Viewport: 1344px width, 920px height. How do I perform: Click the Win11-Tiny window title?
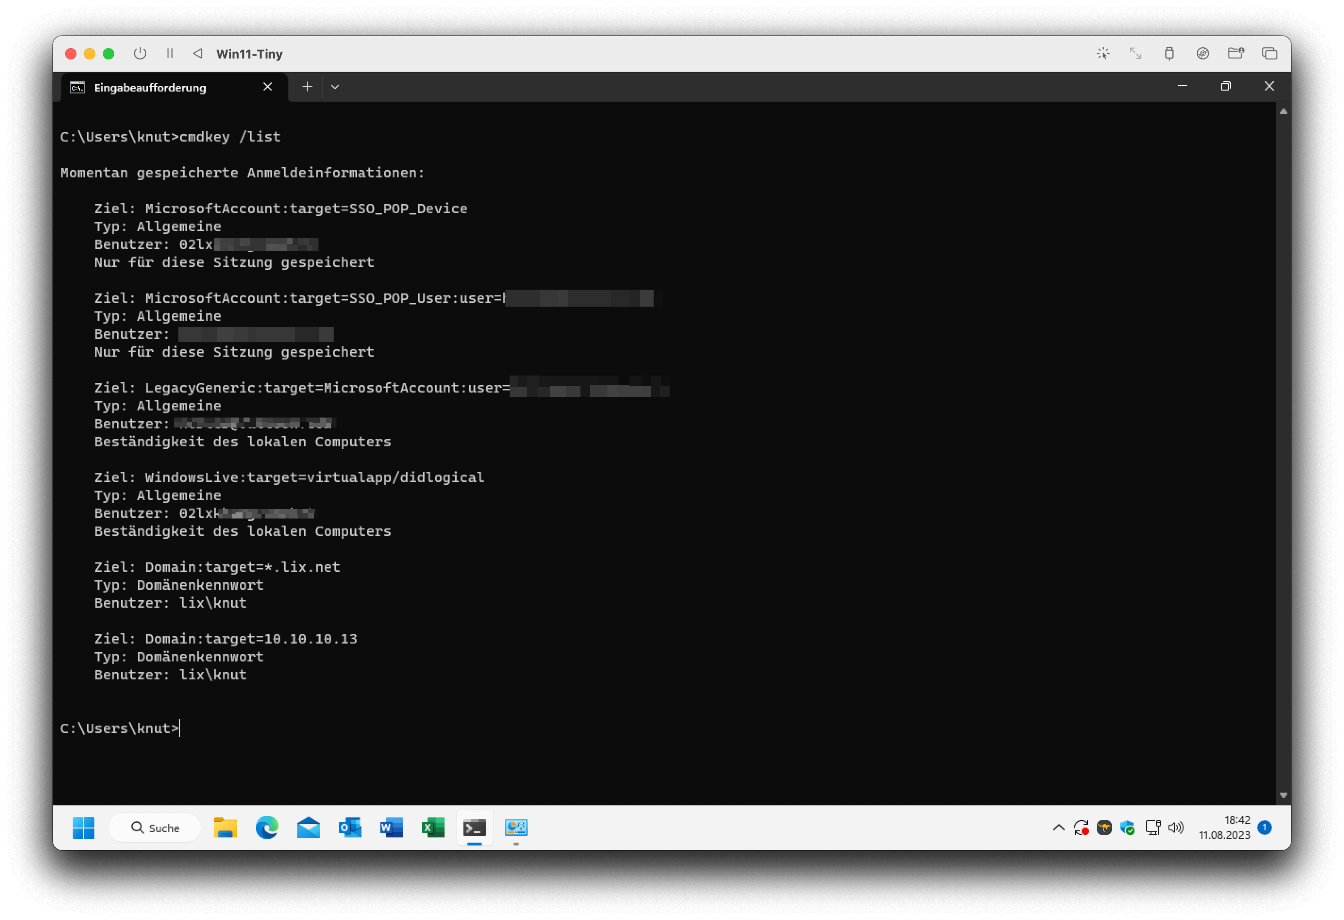249,54
